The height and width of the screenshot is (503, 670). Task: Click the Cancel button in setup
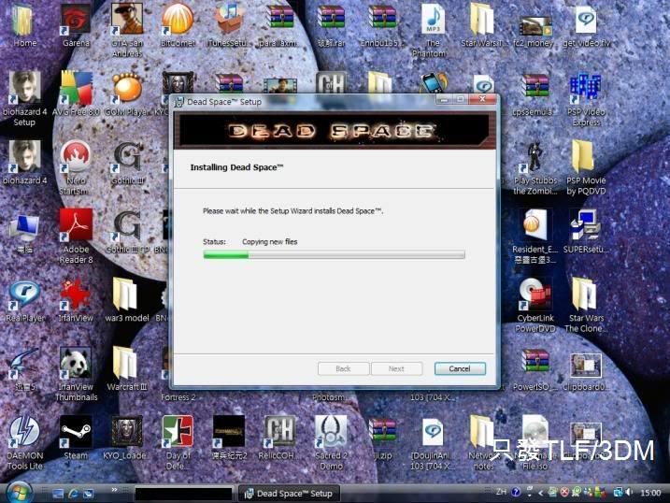click(x=460, y=368)
